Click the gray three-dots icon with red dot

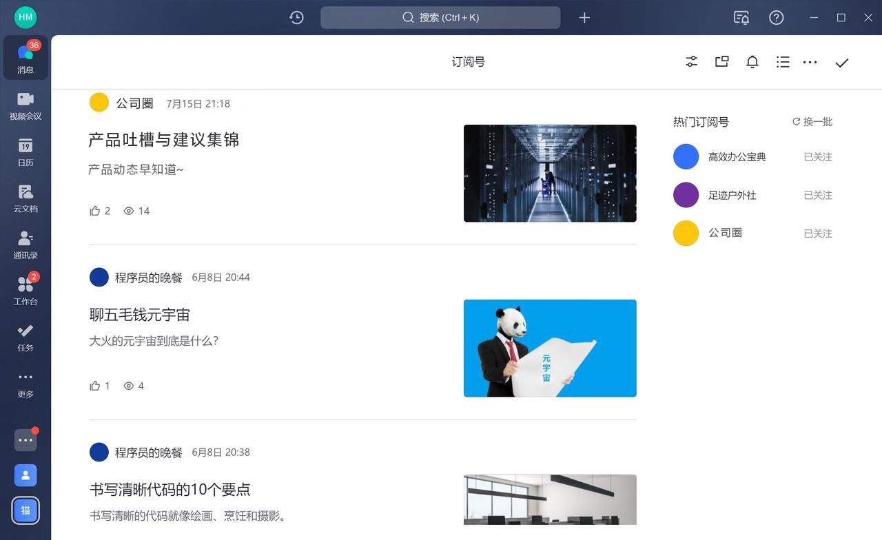click(25, 439)
